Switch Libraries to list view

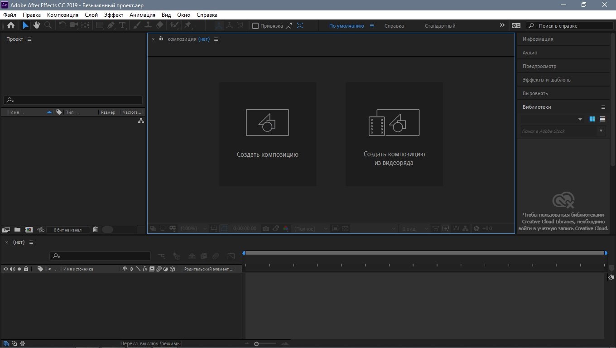click(602, 119)
